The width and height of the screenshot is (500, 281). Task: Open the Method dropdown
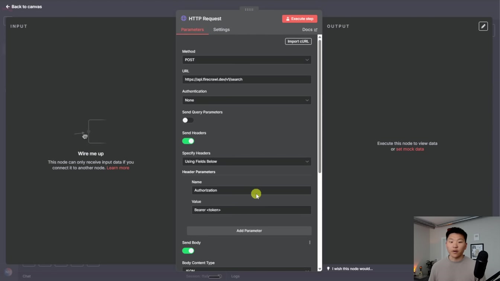pyautogui.click(x=247, y=60)
